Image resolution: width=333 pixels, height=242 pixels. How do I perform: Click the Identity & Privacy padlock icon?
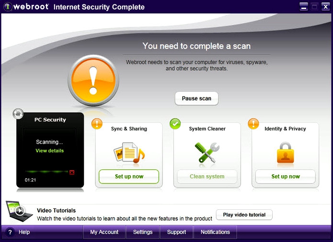285,153
